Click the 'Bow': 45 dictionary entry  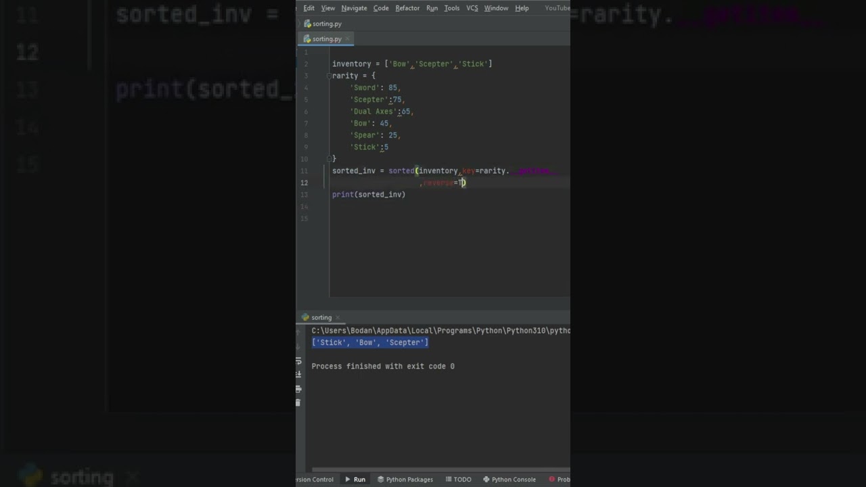[371, 123]
